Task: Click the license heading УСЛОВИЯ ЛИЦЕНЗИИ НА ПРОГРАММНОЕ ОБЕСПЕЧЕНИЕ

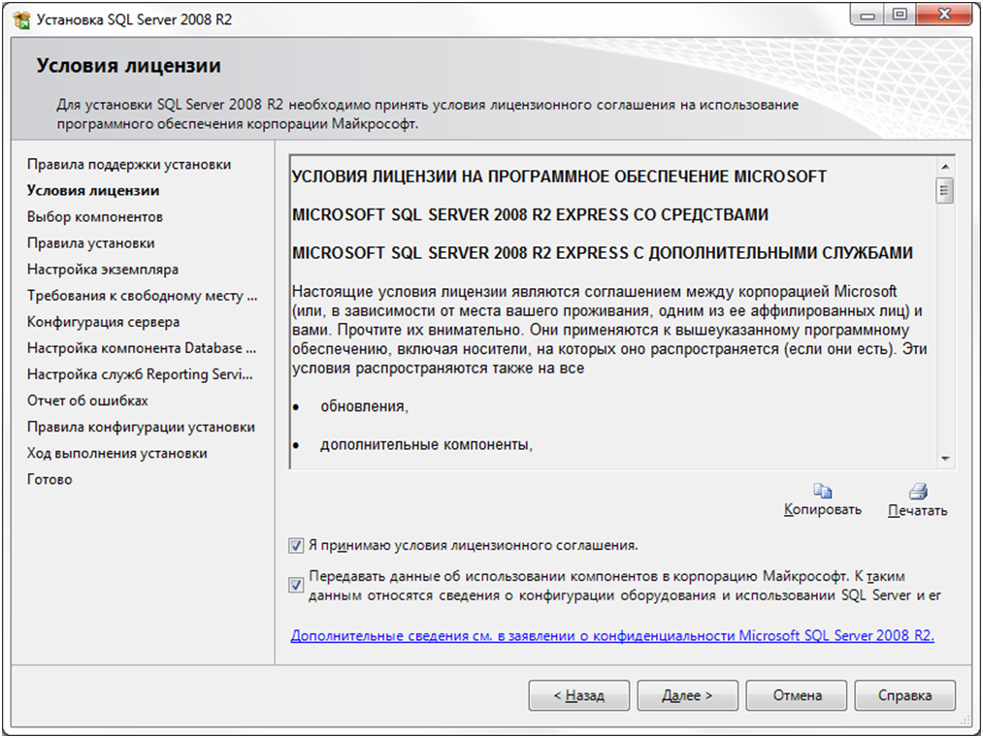Action: 559,176
